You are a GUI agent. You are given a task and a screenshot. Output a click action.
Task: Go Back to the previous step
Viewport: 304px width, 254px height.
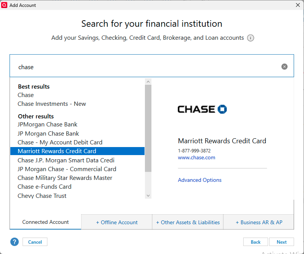tap(255, 242)
